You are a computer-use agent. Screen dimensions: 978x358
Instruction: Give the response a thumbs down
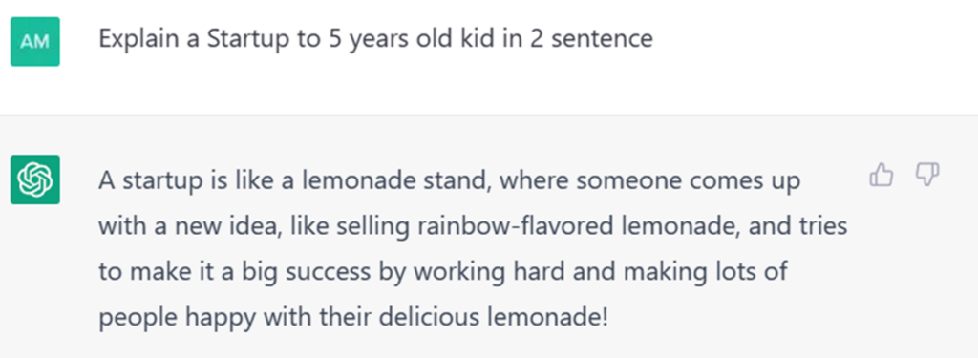pyautogui.click(x=927, y=175)
